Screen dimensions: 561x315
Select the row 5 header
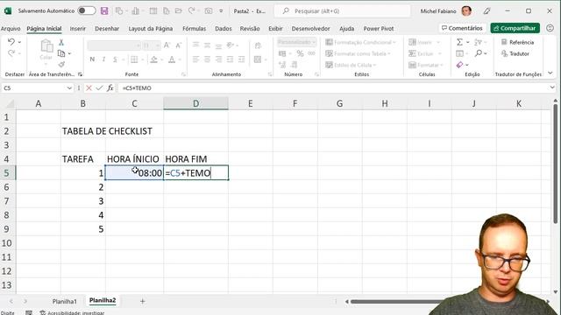pos(7,173)
